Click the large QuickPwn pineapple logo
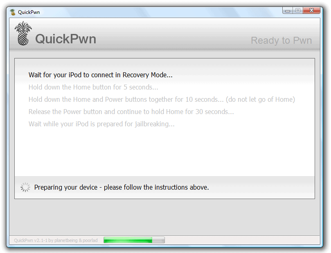Screen dimensions: 331x253 (x=23, y=34)
